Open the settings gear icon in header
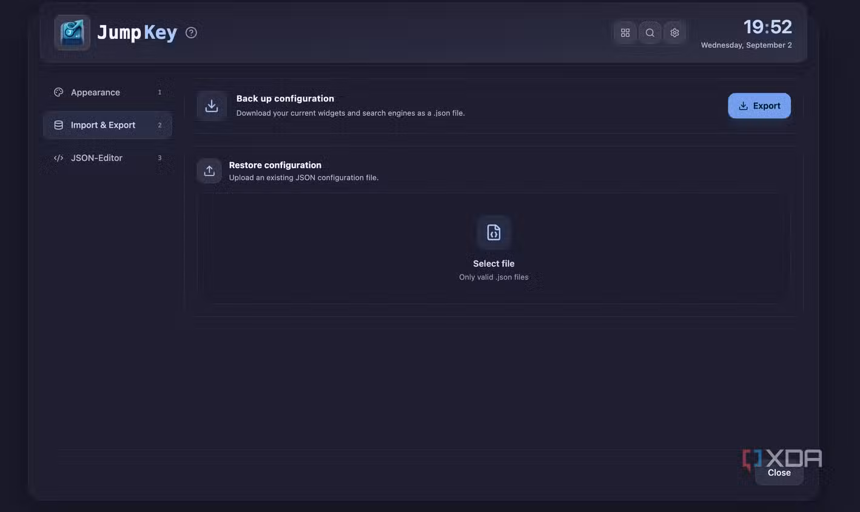Viewport: 860px width, 512px height. pyautogui.click(x=674, y=33)
